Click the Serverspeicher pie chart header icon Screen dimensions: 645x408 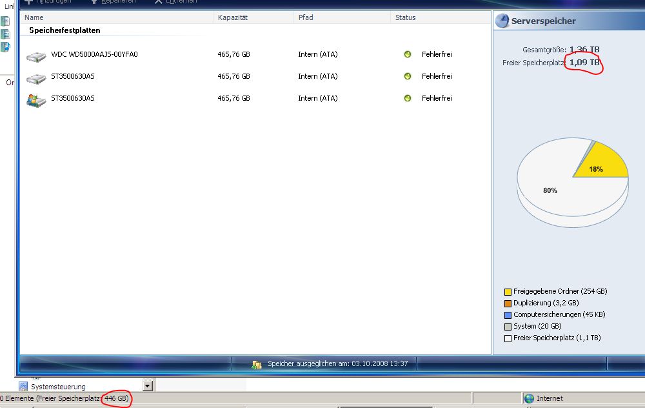[x=502, y=21]
